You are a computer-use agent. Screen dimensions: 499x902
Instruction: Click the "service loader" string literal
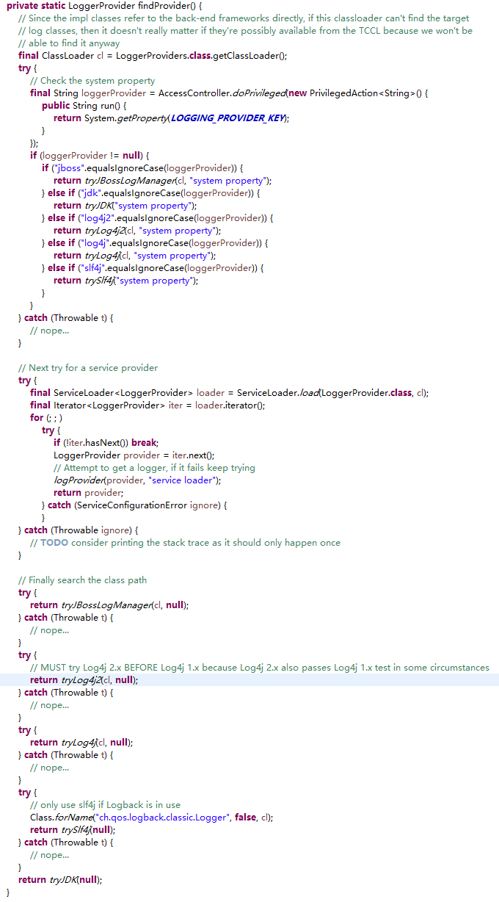tap(183, 480)
